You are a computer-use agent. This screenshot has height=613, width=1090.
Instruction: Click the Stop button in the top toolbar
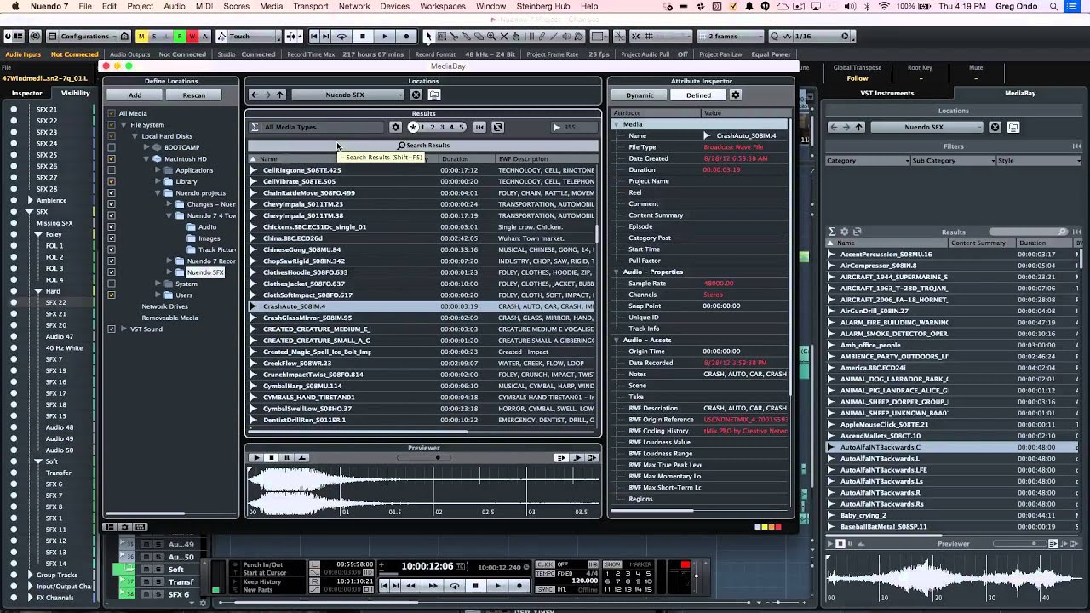(x=363, y=37)
